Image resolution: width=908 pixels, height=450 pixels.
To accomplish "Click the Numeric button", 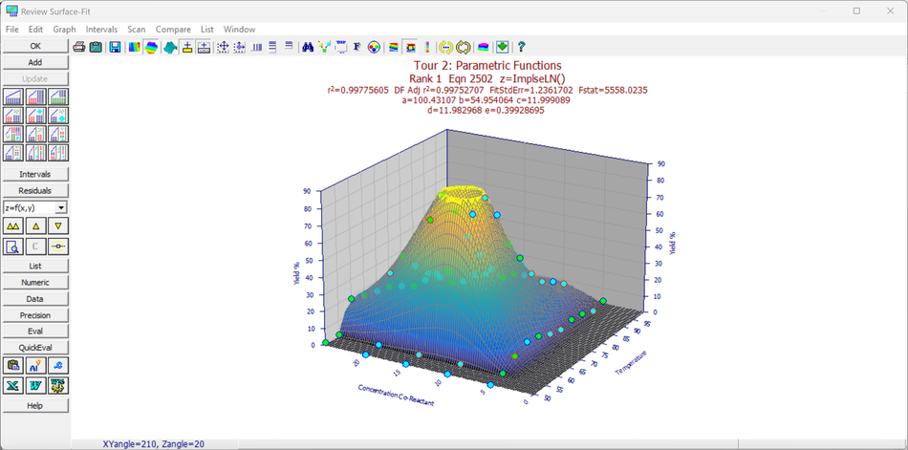I will coord(35,283).
